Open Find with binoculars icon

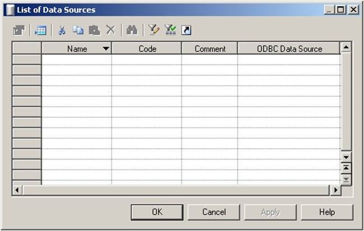[132, 30]
